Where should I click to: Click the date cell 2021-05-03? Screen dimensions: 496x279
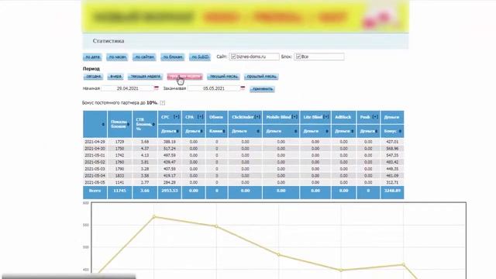[x=95, y=169]
